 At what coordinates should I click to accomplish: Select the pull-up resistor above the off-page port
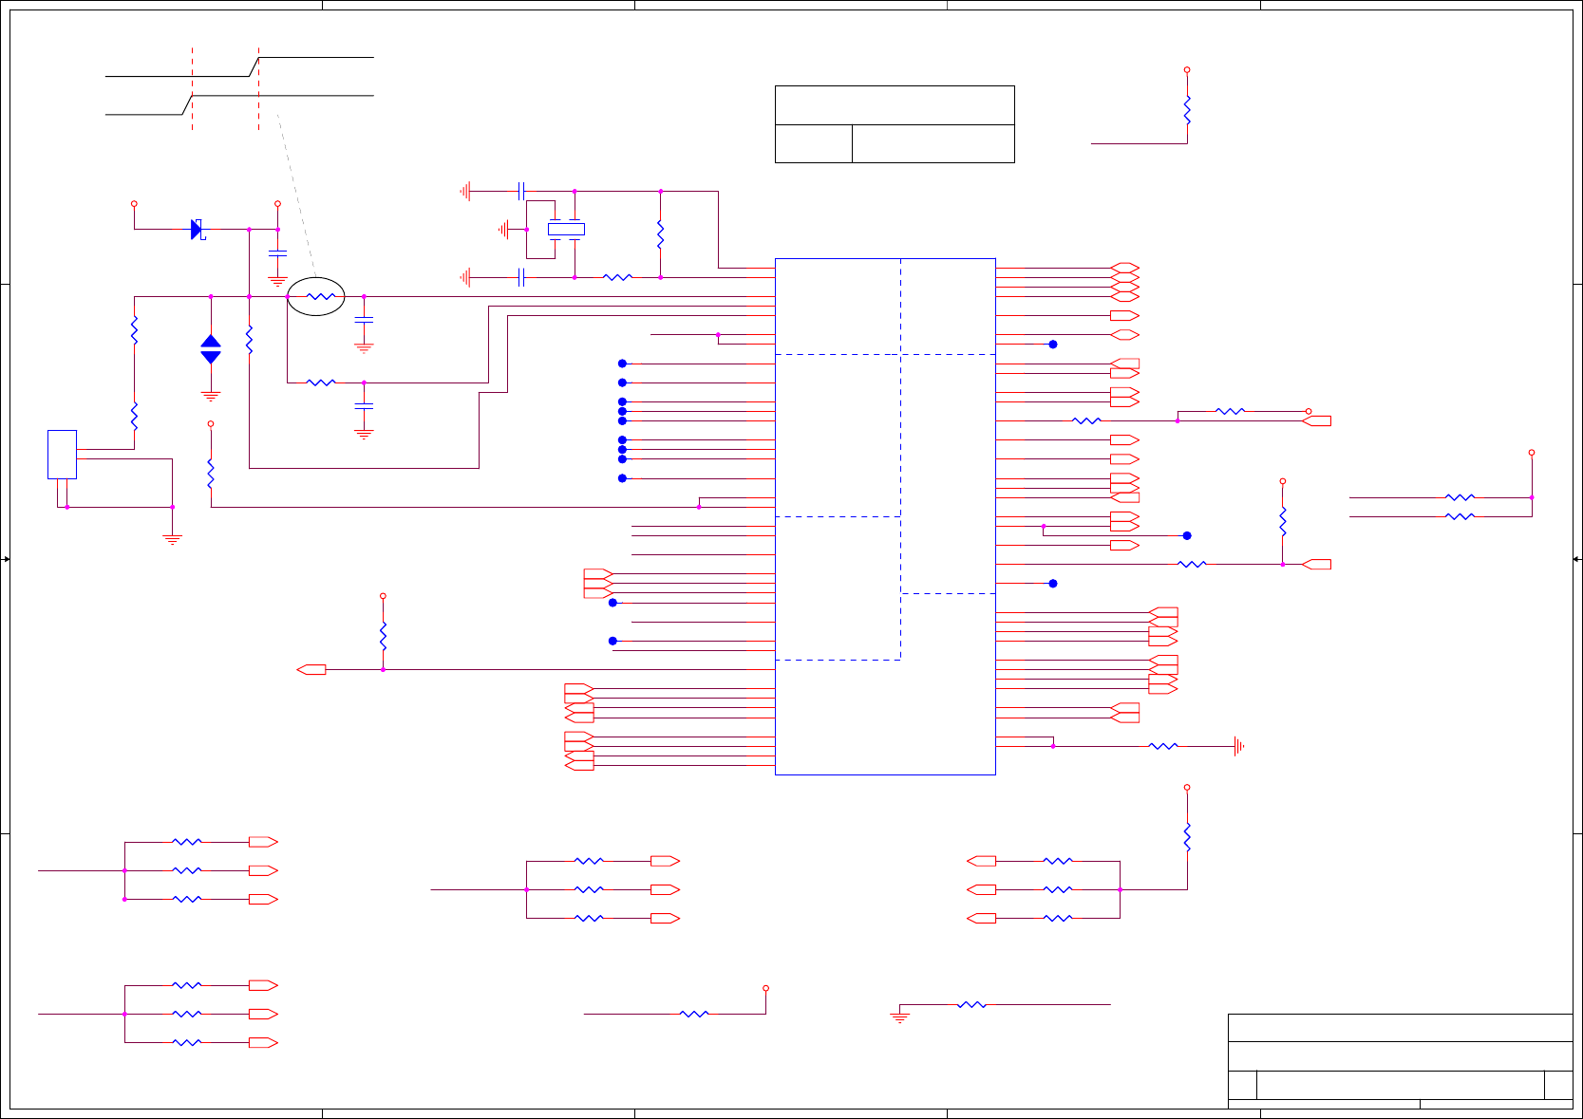click(383, 636)
